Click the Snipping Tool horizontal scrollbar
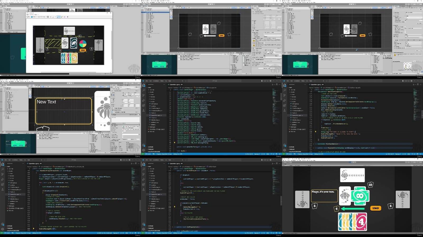This screenshot has width=423, height=237. pyautogui.click(x=68, y=72)
